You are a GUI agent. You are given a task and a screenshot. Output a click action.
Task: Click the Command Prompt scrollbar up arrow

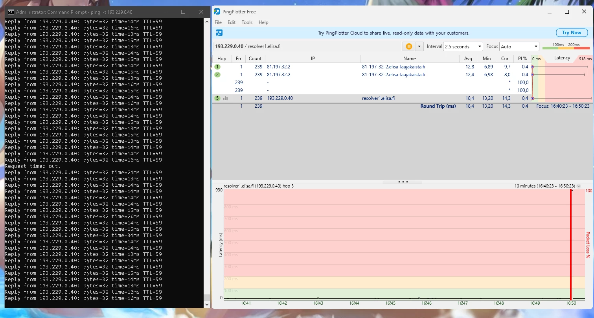(207, 21)
